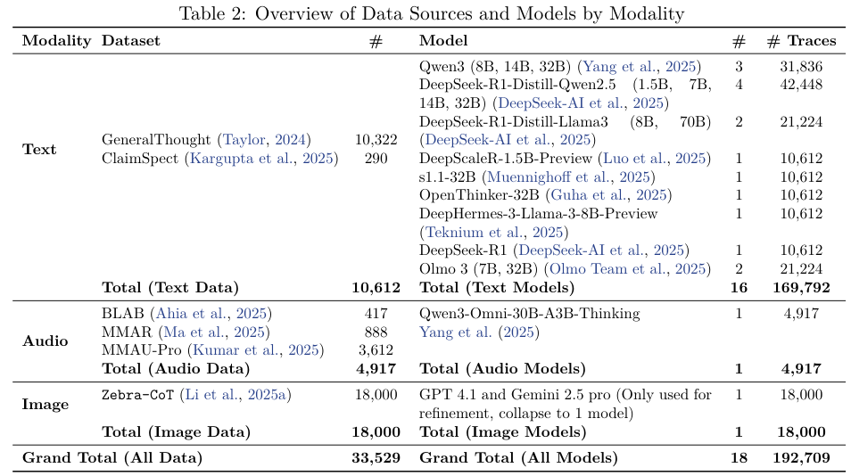Viewport: 851px width, 476px height.
Task: Click the 'Grand Total (All Data)' label
Action: pyautogui.click(x=112, y=458)
